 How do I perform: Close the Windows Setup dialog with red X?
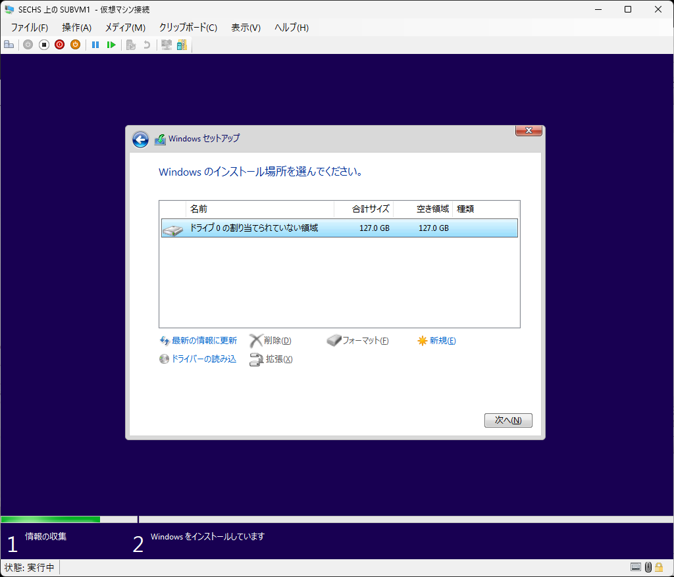pos(529,130)
